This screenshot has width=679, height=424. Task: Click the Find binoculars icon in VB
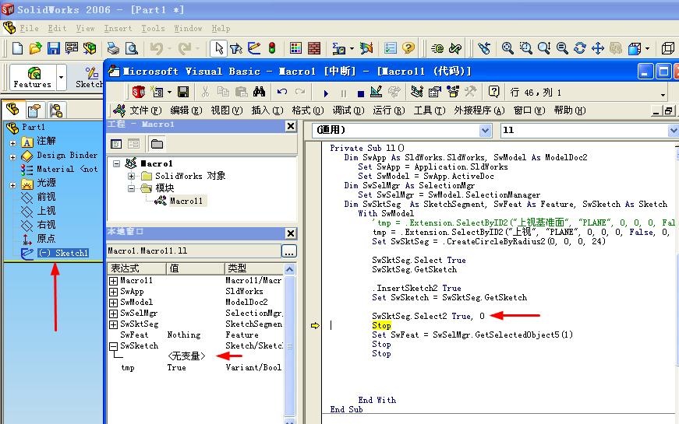[259, 92]
